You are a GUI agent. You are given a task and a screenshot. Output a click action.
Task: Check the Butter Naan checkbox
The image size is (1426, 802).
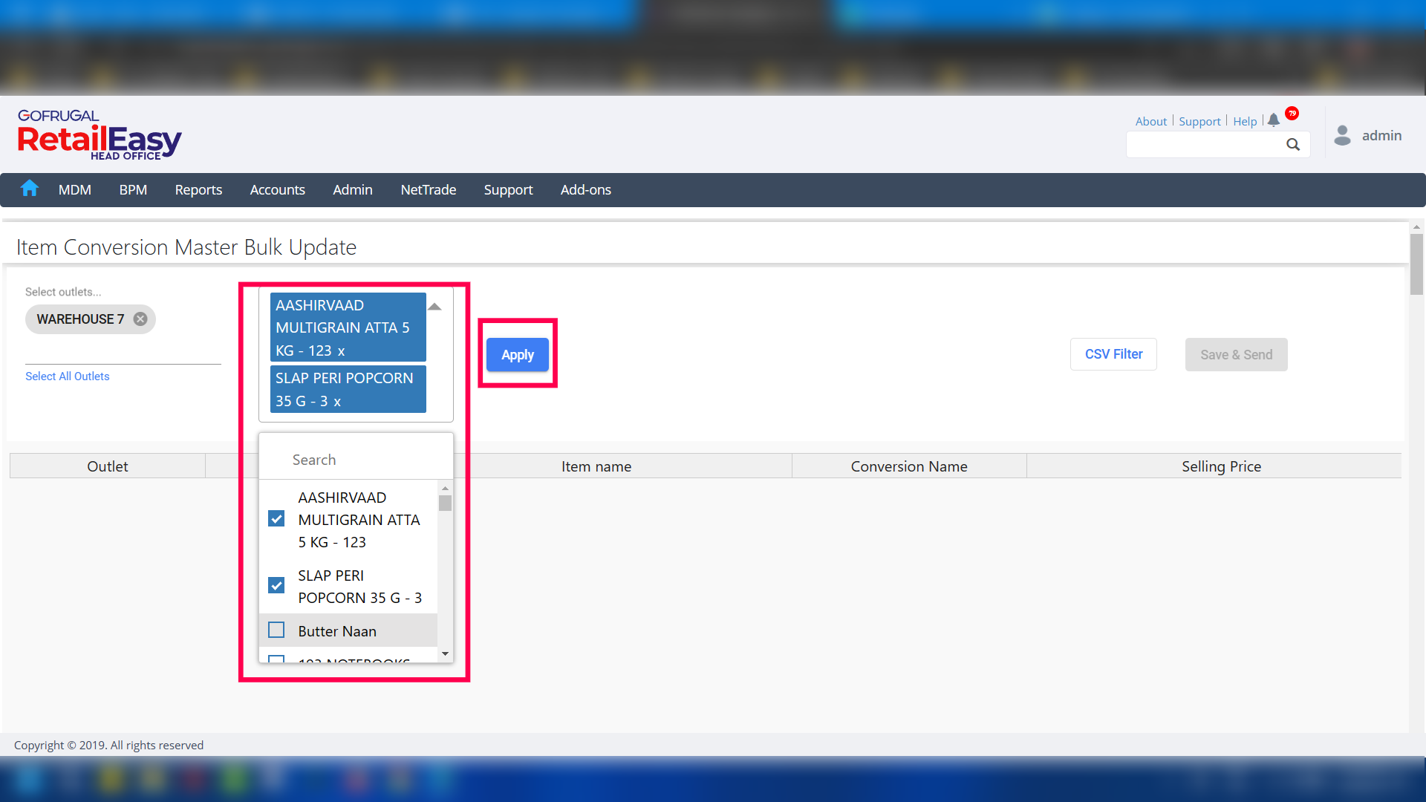point(276,630)
